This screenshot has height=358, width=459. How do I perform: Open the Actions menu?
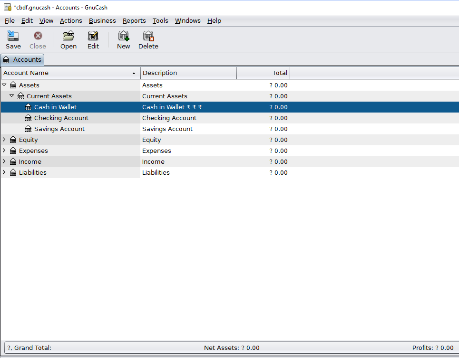pyautogui.click(x=71, y=21)
